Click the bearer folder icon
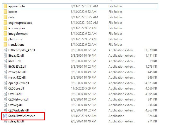Image resolution: width=195 pixels, height=130 pixels. 5,11
